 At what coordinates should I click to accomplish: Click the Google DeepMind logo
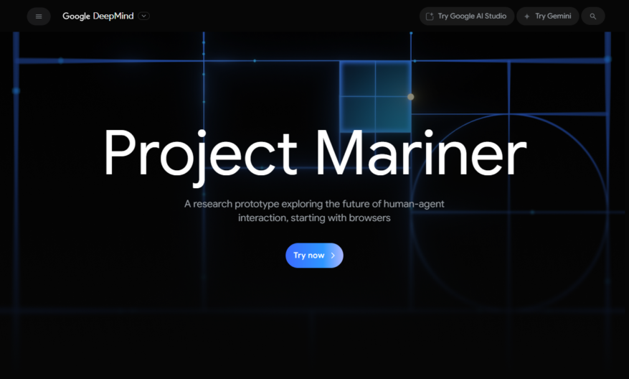[x=98, y=16]
